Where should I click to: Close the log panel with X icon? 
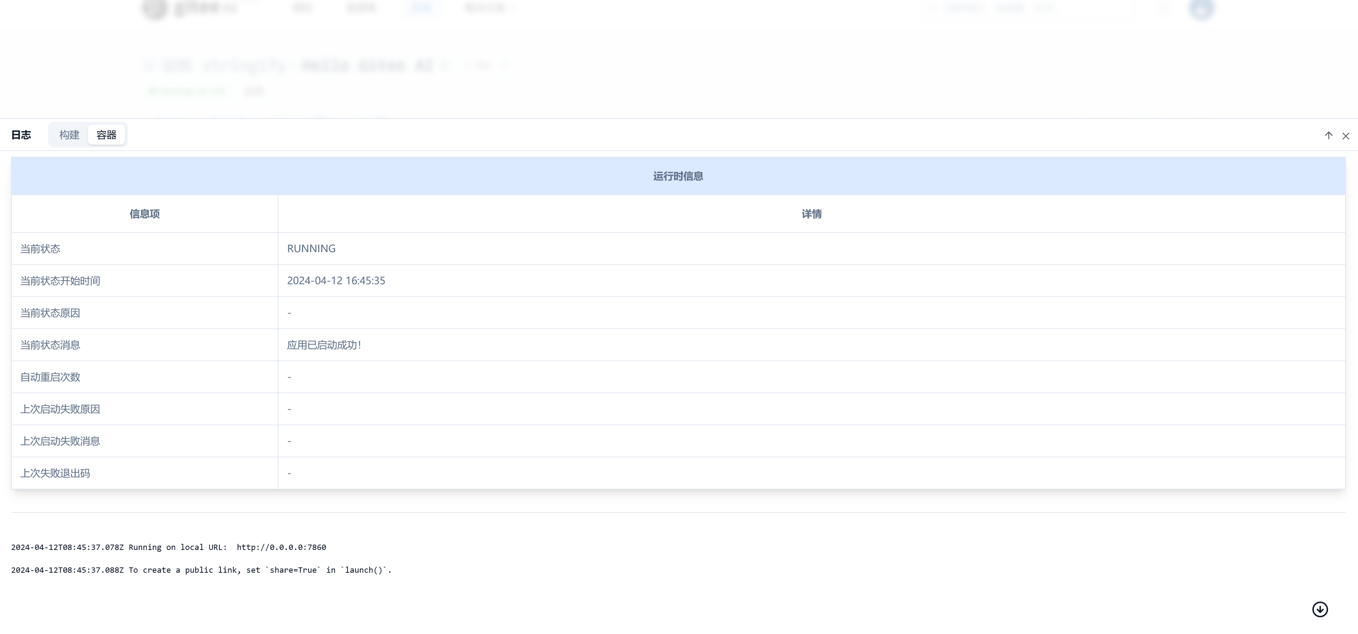tap(1346, 136)
